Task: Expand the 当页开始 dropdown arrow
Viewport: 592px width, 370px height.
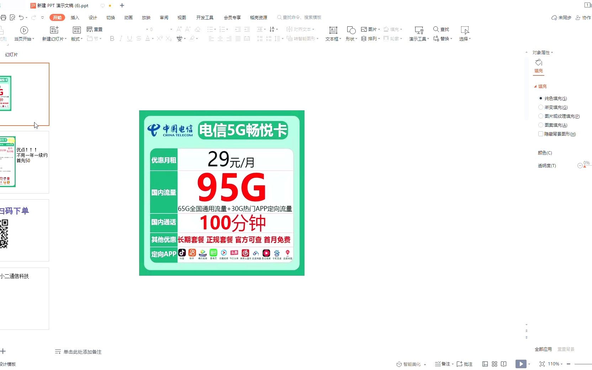Action: 33,39
